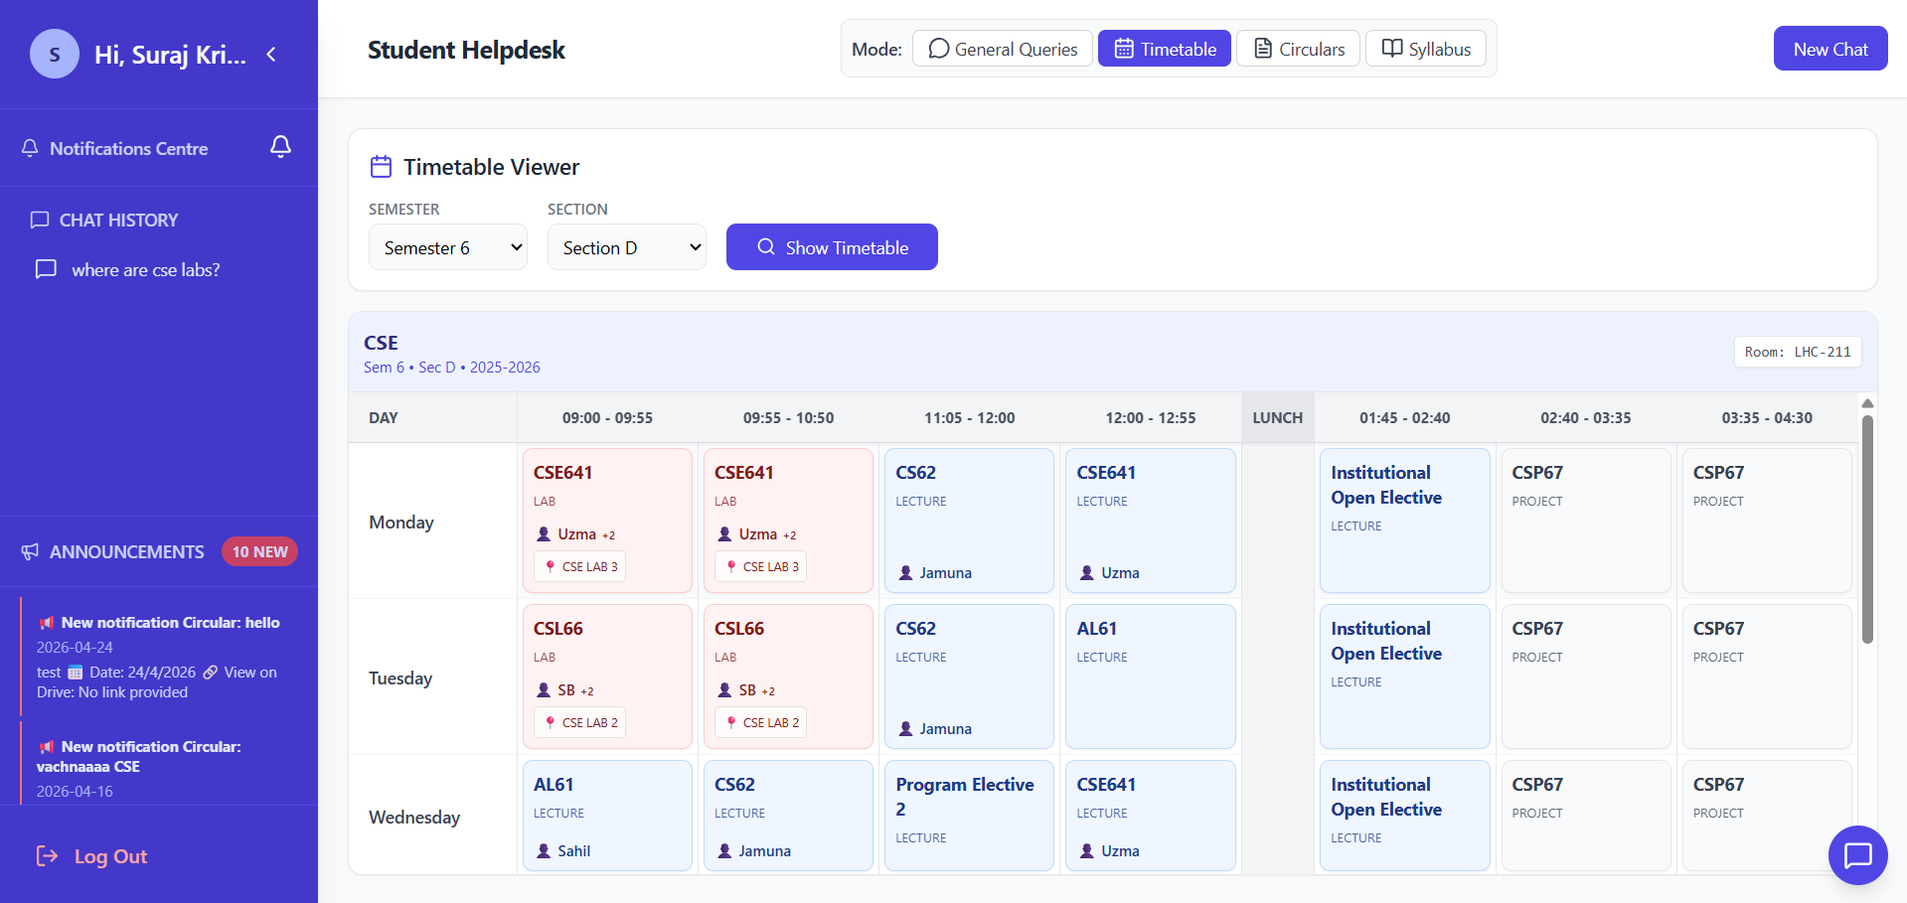Click the Chat History speech icon
The width and height of the screenshot is (1907, 903).
40,220
